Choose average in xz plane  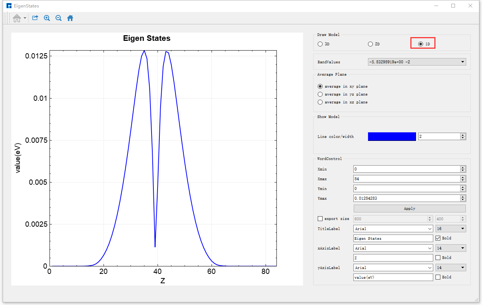tap(320, 102)
